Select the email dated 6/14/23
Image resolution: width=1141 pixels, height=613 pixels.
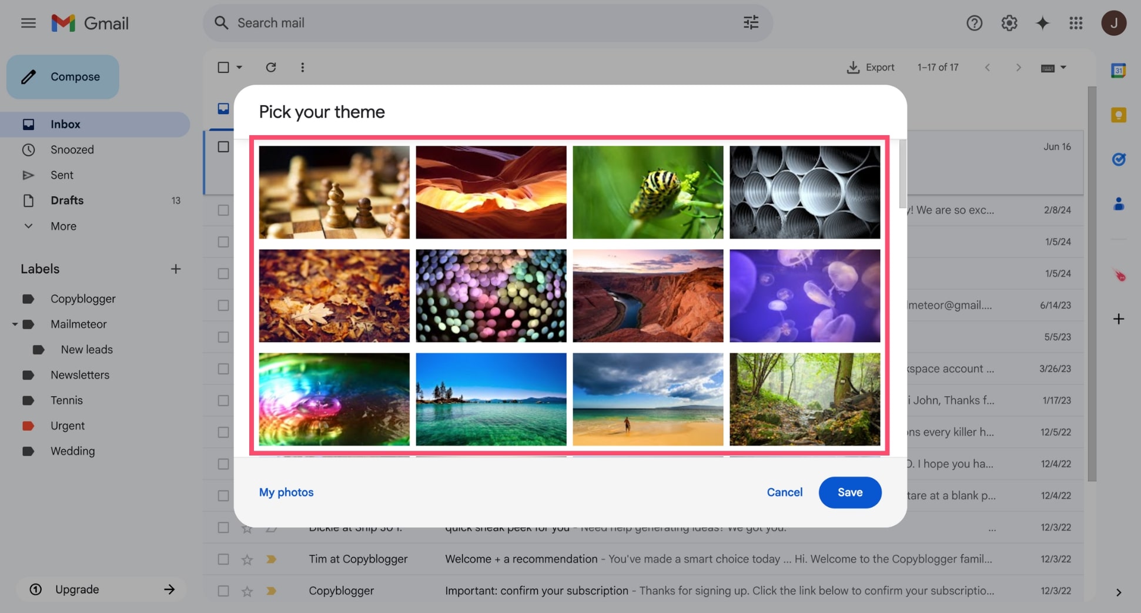tap(223, 305)
